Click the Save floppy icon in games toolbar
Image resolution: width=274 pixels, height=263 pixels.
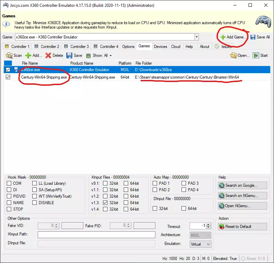[69, 55]
